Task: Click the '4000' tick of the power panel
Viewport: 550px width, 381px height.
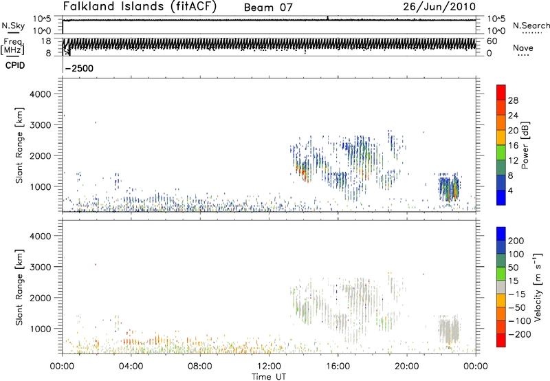Action: [x=40, y=94]
